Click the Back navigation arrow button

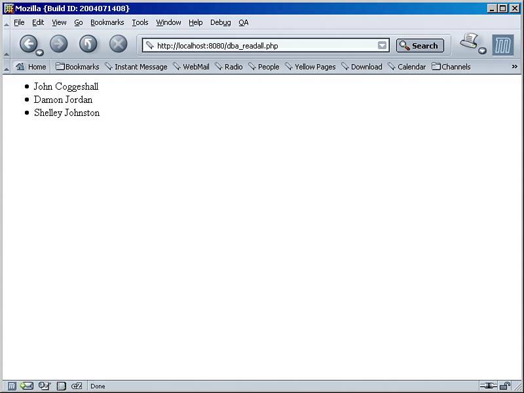pyautogui.click(x=28, y=44)
